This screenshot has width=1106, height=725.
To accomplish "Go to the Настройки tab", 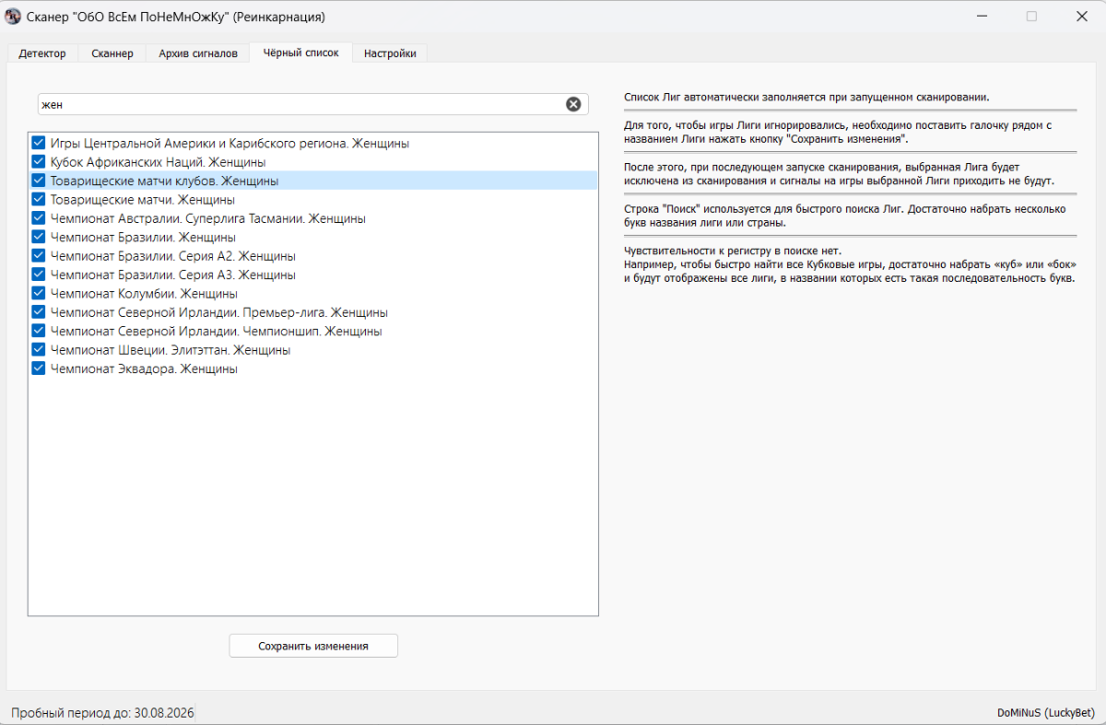I will pyautogui.click(x=390, y=53).
